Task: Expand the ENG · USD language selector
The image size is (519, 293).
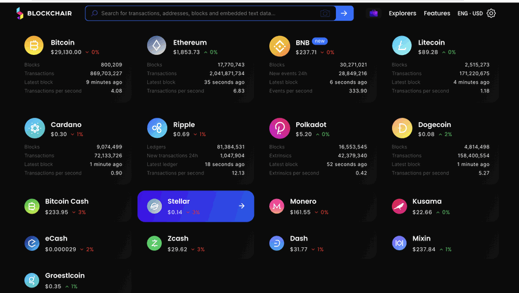Action: tap(470, 13)
